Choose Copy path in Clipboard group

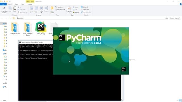pyautogui.click(x=22, y=10)
